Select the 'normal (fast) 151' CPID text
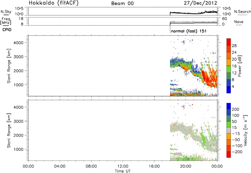 [189, 31]
